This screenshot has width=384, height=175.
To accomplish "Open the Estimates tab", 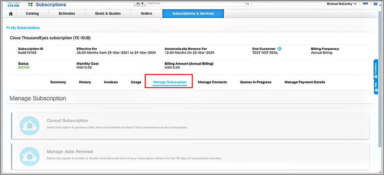I will [67, 14].
